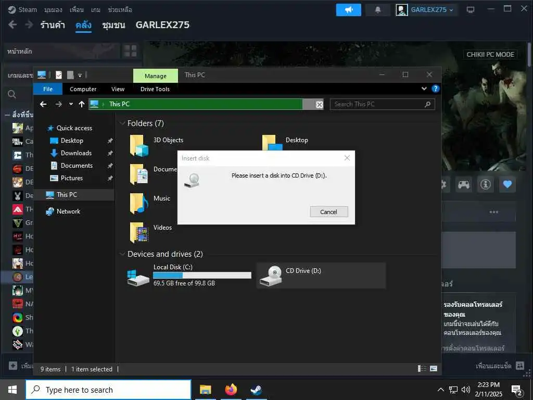Open Documents in Quick access

click(77, 166)
